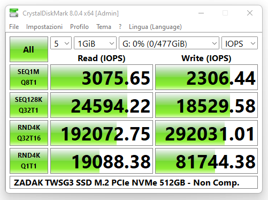Run the RND4K Q32T16 benchmark
The width and height of the screenshot is (268, 200).
tap(29, 133)
